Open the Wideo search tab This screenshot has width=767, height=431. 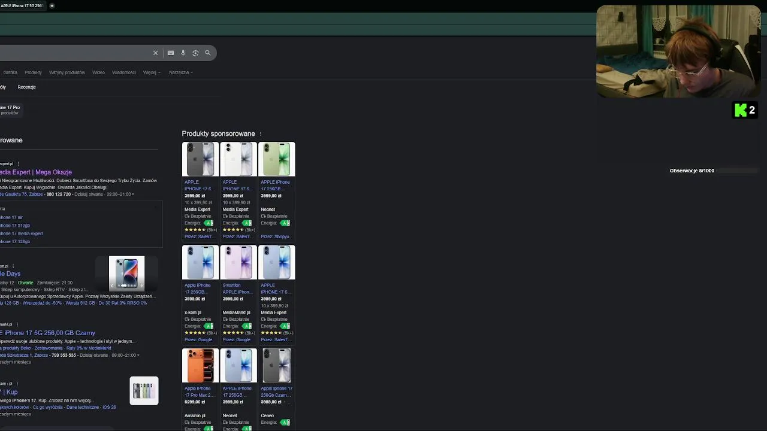coord(98,72)
